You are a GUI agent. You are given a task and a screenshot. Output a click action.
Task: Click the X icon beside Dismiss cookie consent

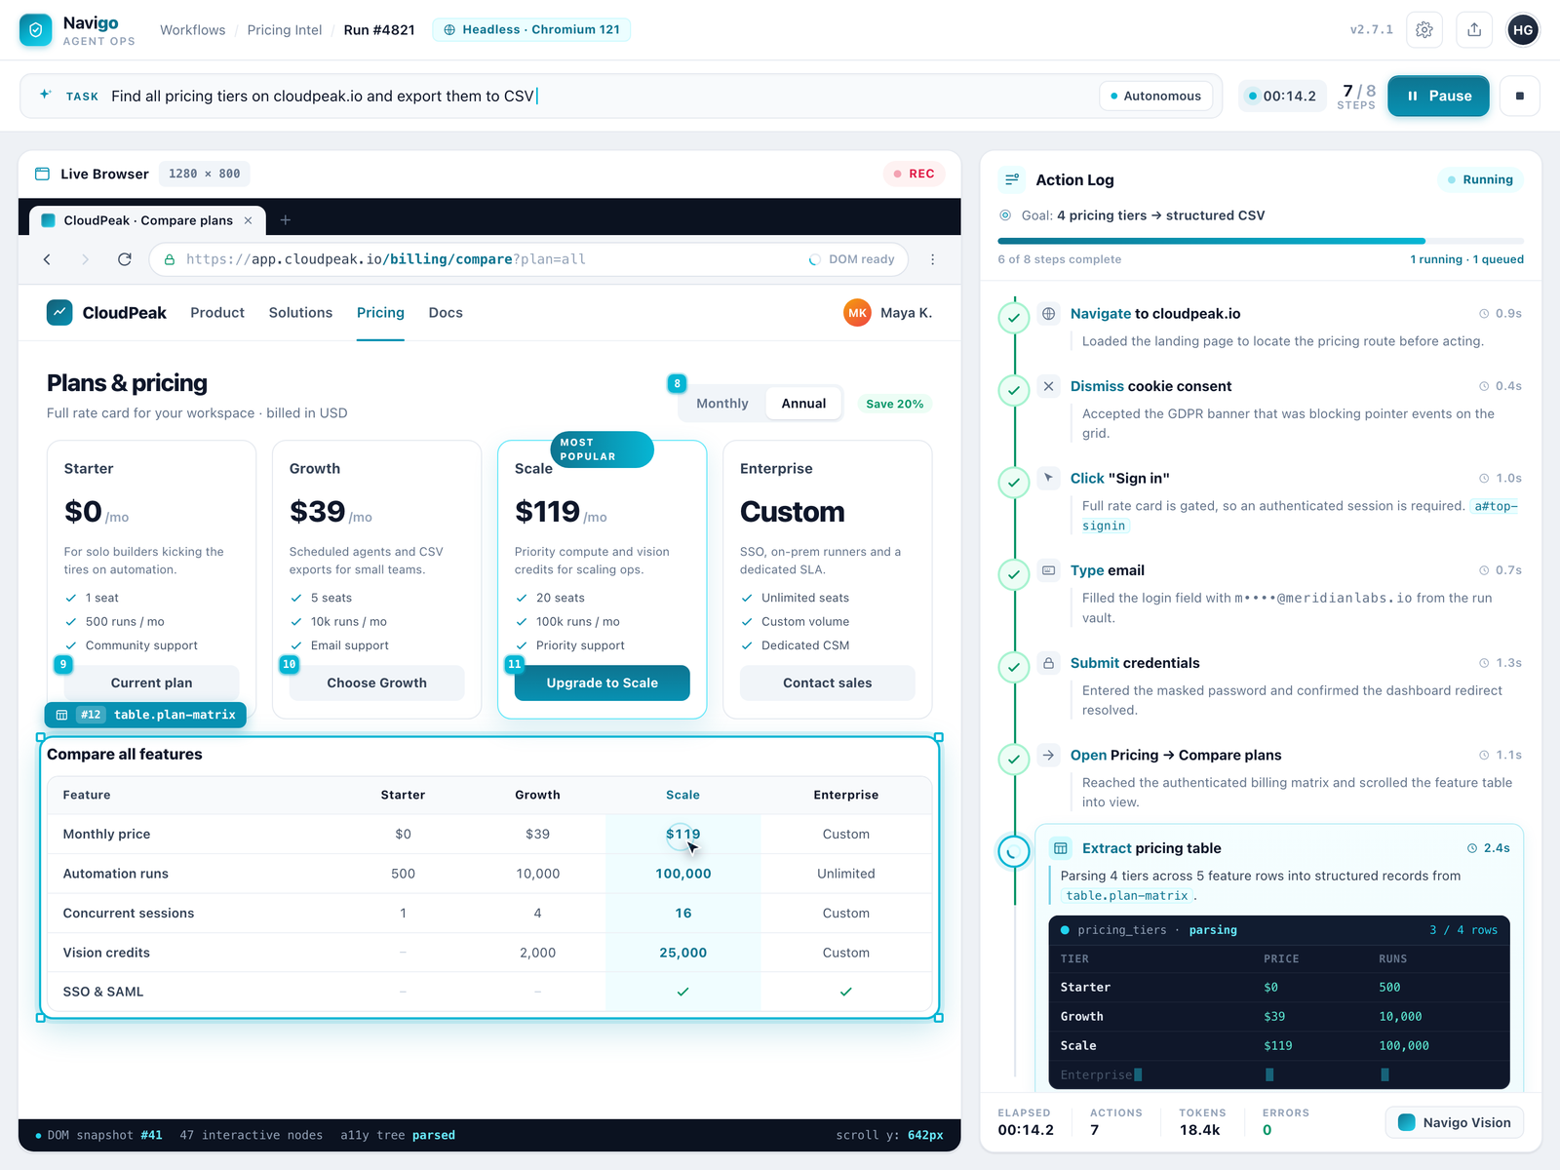click(x=1049, y=386)
